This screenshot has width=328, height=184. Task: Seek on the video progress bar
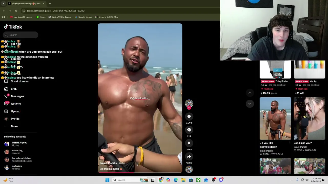(x=140, y=172)
